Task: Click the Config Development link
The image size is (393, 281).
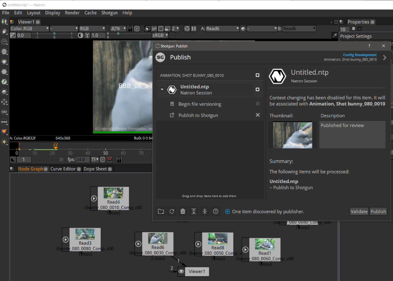Action: click(360, 55)
